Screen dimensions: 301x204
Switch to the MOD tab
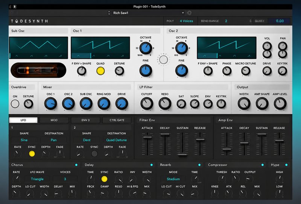click(x=54, y=120)
